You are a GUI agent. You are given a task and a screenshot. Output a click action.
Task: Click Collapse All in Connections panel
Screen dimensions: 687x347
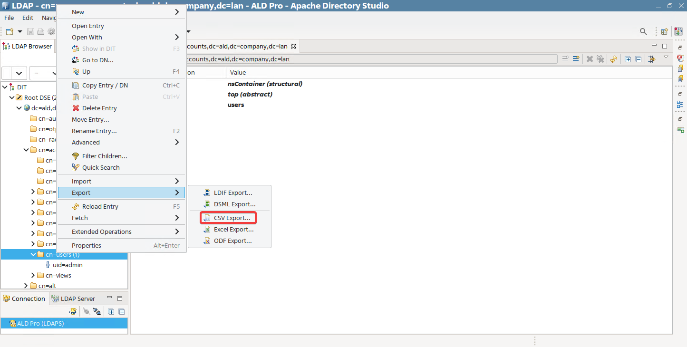(121, 312)
